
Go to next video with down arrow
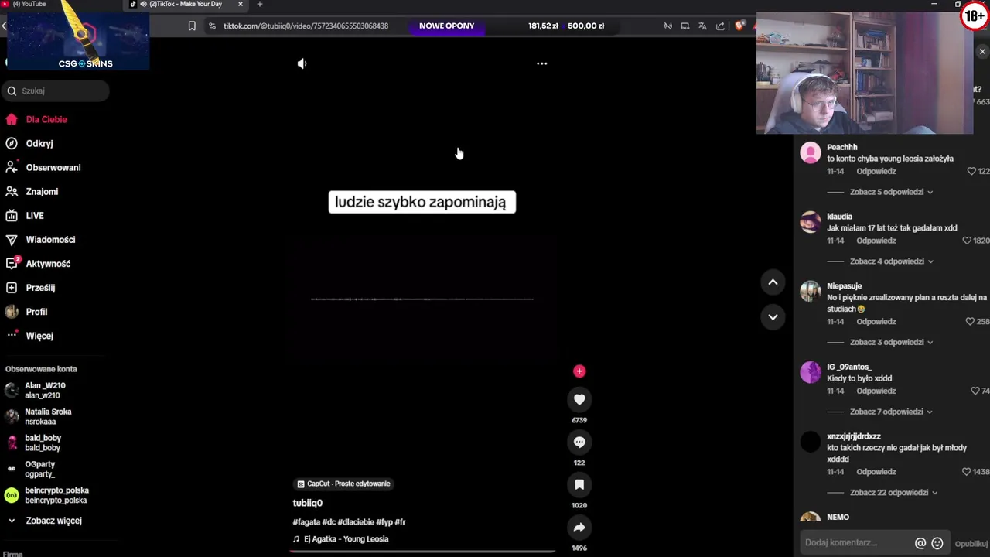click(773, 316)
